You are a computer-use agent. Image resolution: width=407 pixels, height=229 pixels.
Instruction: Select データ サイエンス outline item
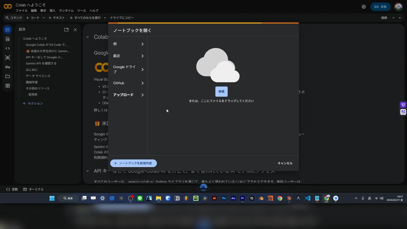point(38,76)
